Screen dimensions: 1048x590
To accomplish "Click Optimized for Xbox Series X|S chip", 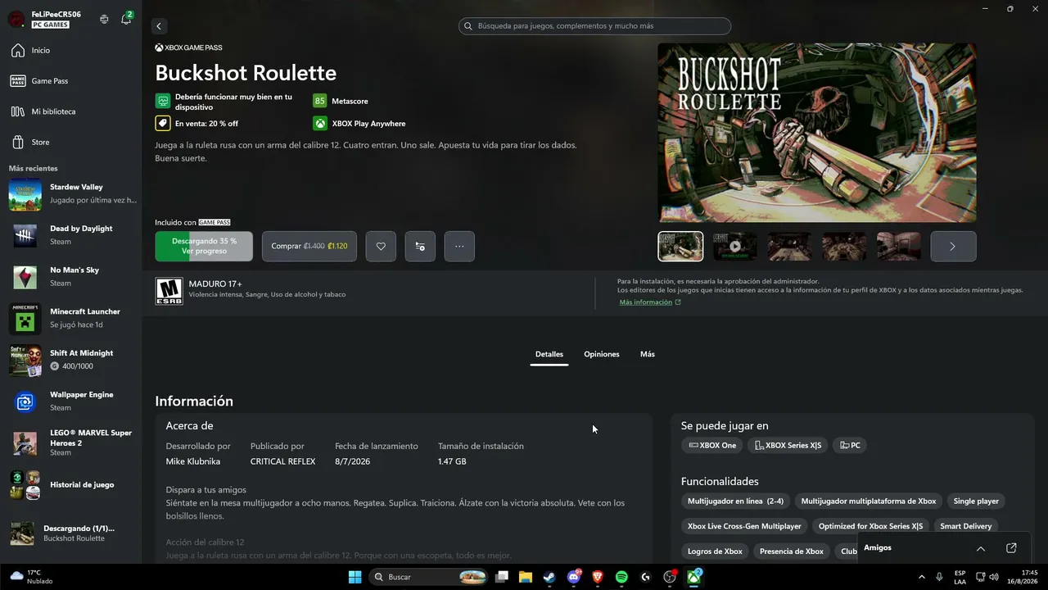I will pos(870,526).
